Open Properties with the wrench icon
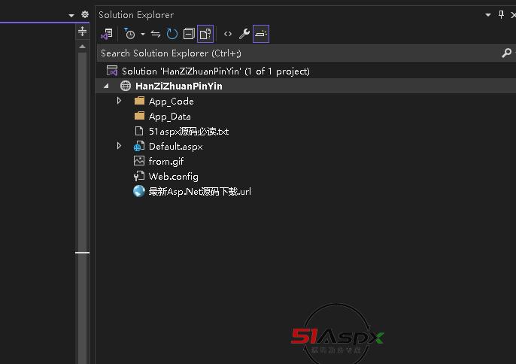Image resolution: width=516 pixels, height=364 pixels. point(244,34)
